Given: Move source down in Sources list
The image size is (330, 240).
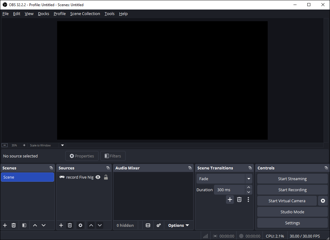Looking at the screenshot, I should (x=100, y=225).
